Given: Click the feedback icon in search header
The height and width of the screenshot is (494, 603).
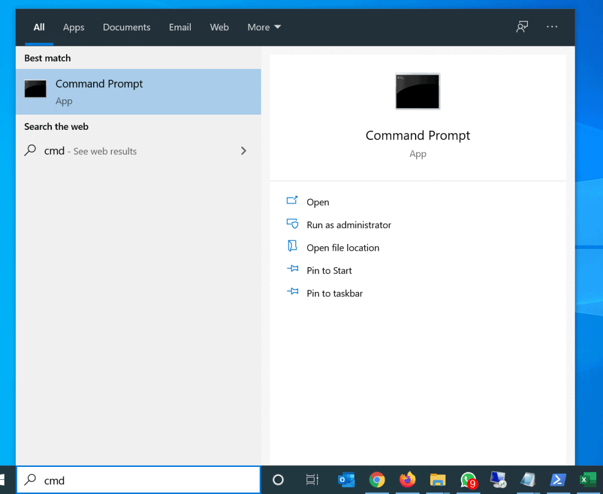Looking at the screenshot, I should (x=522, y=27).
